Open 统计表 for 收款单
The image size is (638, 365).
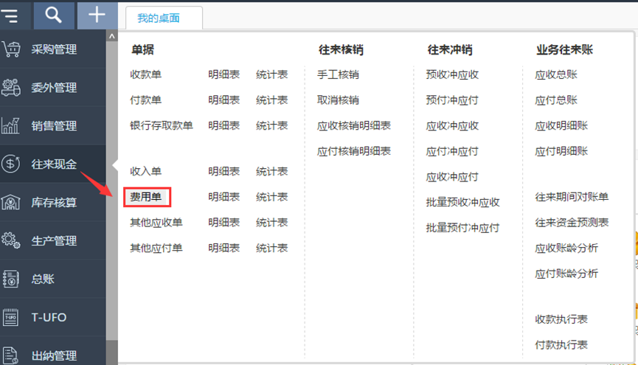tap(272, 74)
